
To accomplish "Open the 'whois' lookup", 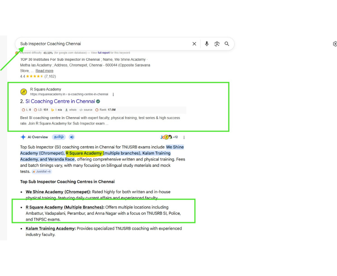I will (x=71, y=110).
